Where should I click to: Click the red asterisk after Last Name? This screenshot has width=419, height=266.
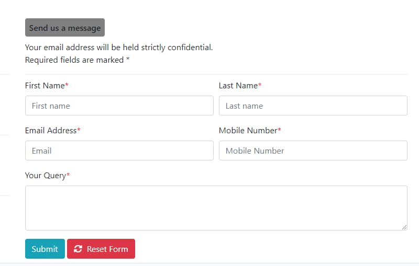260,85
